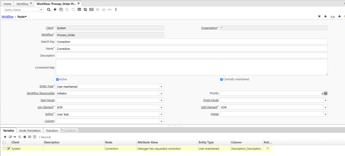This screenshot has height=156, width=345.
Task: Toggle the Centrally maintained checkbox
Action: pos(222,79)
